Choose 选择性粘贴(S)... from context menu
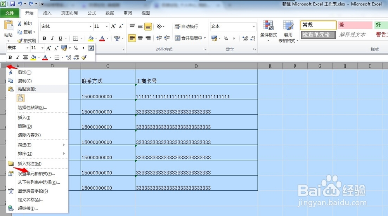The height and width of the screenshot is (216, 388). pos(37,108)
